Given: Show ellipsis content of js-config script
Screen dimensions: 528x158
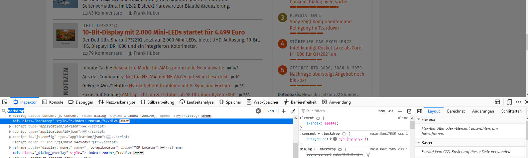Looking at the screenshot, I should click(108, 137).
